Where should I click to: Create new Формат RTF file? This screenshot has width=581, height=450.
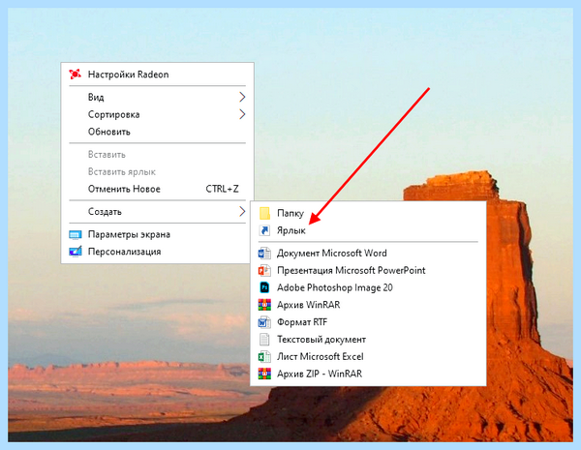click(x=368, y=322)
